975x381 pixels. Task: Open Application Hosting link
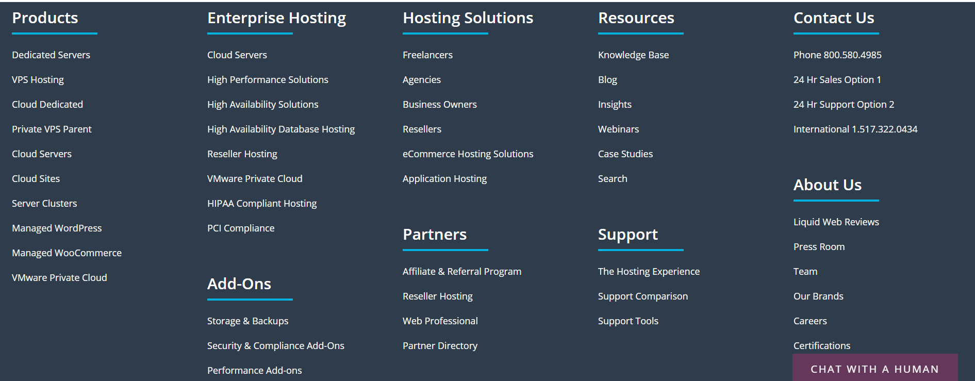coord(444,179)
